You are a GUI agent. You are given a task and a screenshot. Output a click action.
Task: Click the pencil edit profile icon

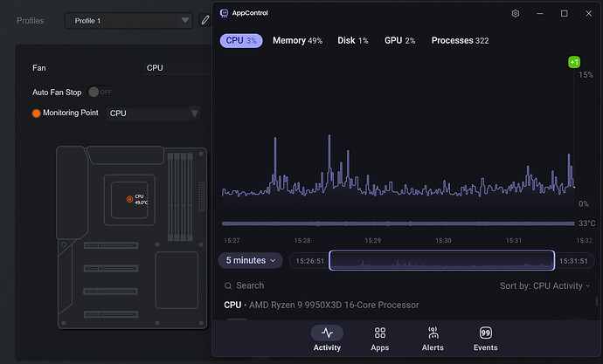[x=205, y=20]
